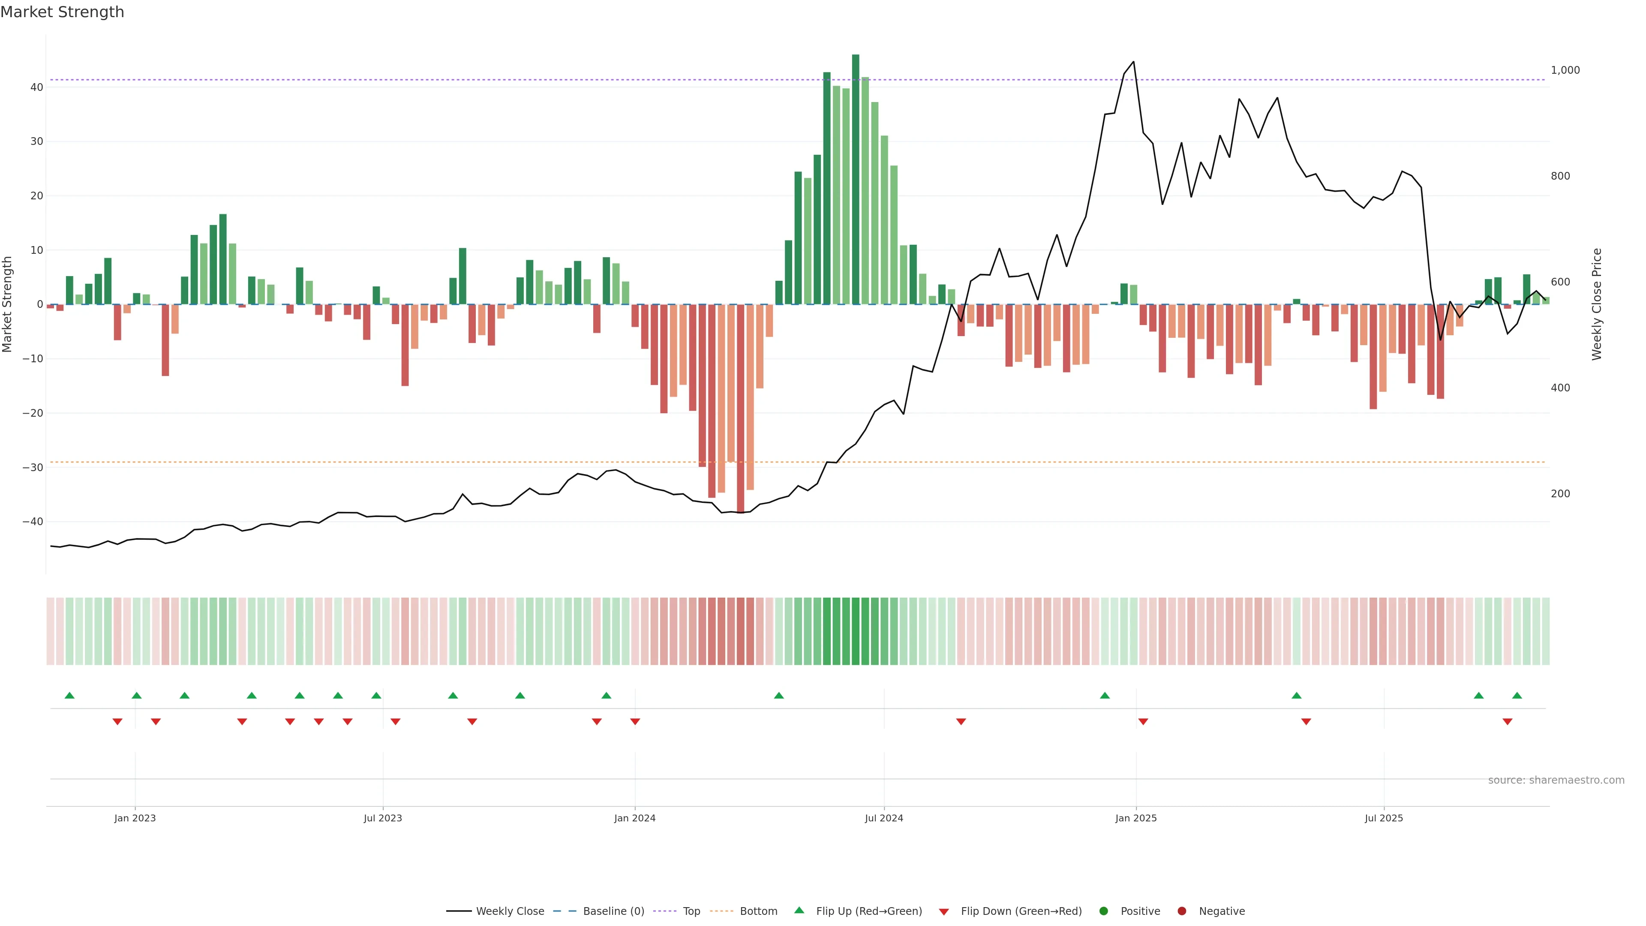The height and width of the screenshot is (926, 1646).
Task: Click the 1,000 price axis tick label
Action: coord(1565,70)
